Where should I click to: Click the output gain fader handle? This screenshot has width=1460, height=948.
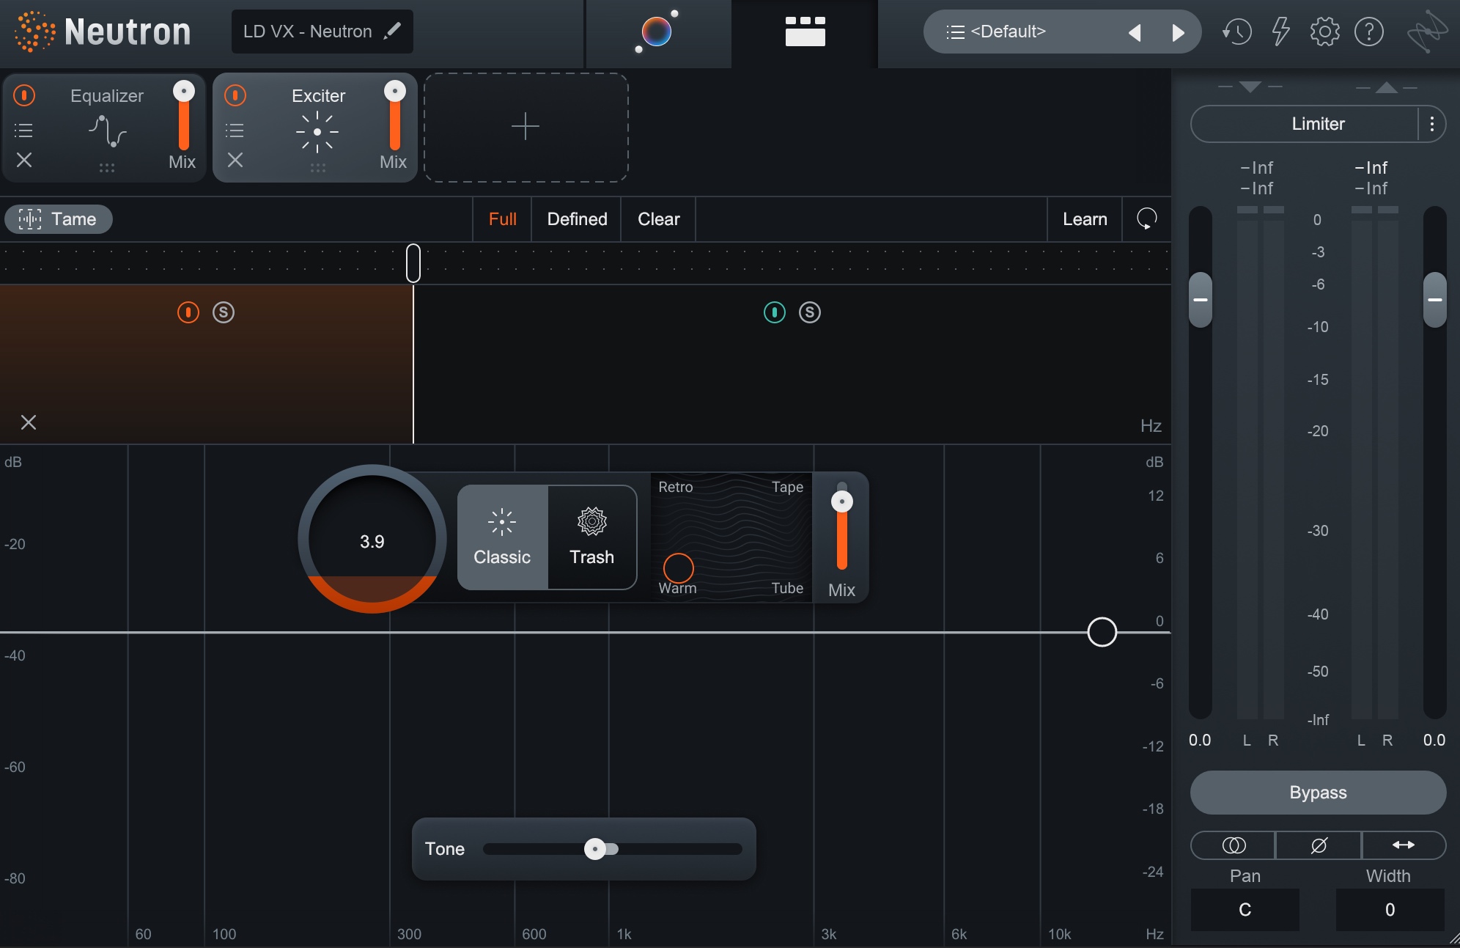(1435, 300)
